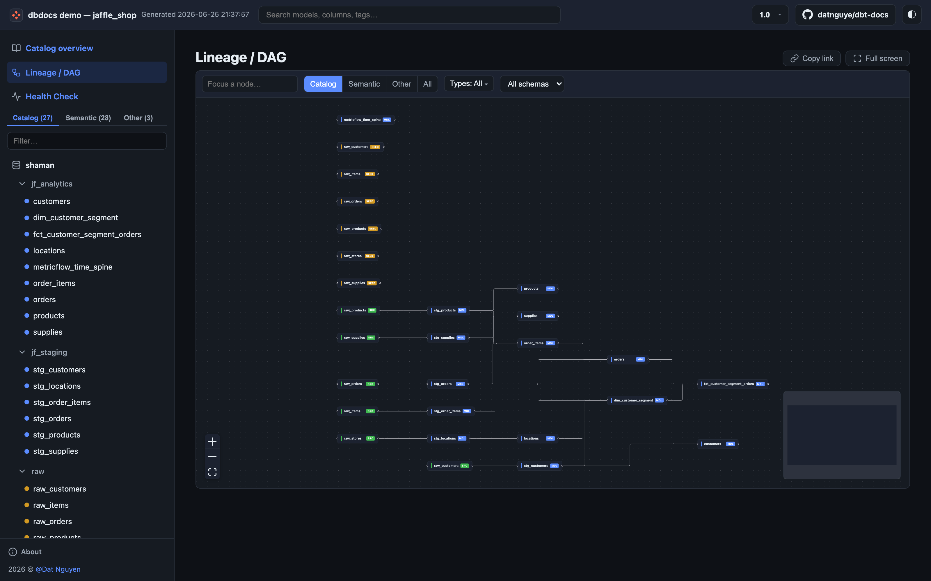
Task: Select raw_customers SEED graph node
Action: click(x=360, y=147)
